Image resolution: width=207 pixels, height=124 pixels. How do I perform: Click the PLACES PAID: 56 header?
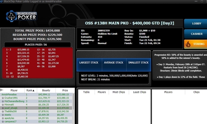pyautogui.click(x=36, y=45)
